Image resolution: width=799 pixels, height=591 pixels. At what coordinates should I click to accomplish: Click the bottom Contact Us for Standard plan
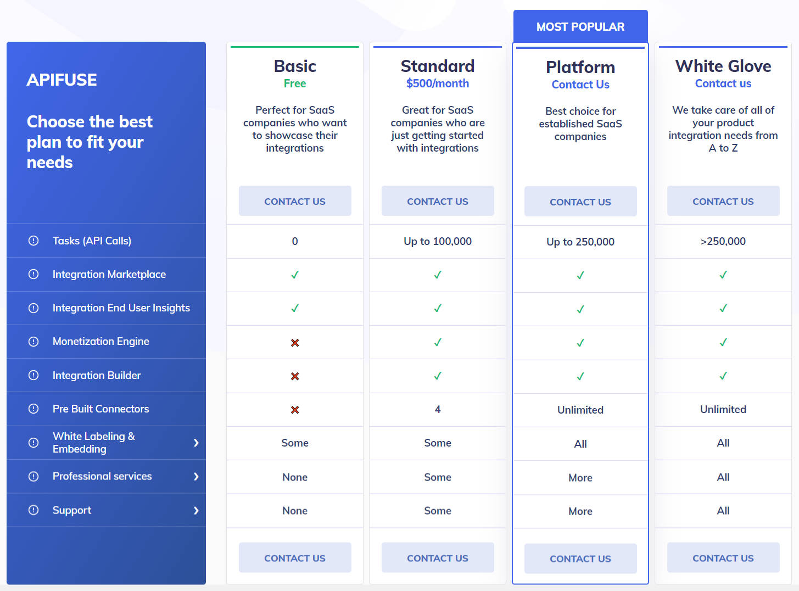tap(438, 557)
